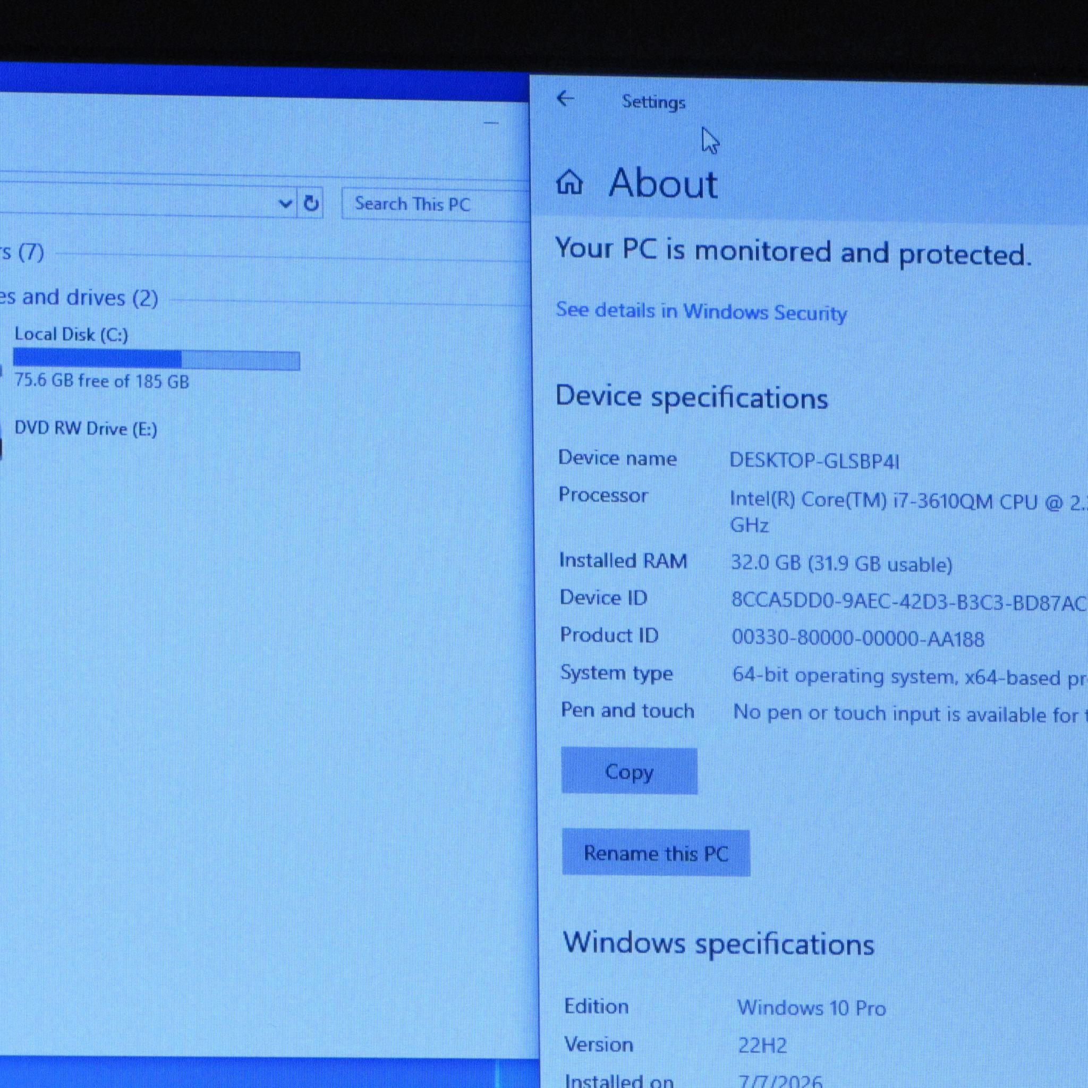
Task: Click the 75.6 GB free of 185 GB text
Action: pyautogui.click(x=102, y=381)
